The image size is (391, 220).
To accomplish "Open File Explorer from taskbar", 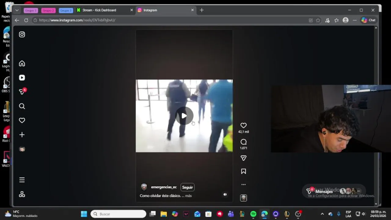I will point(164,214).
